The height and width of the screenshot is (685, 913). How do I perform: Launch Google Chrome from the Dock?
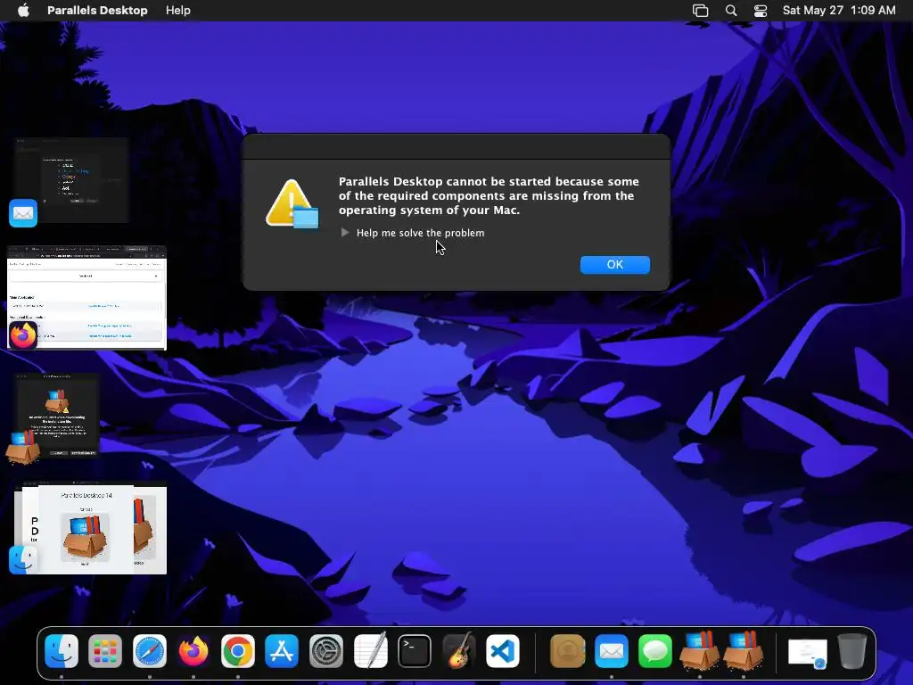[x=237, y=650]
